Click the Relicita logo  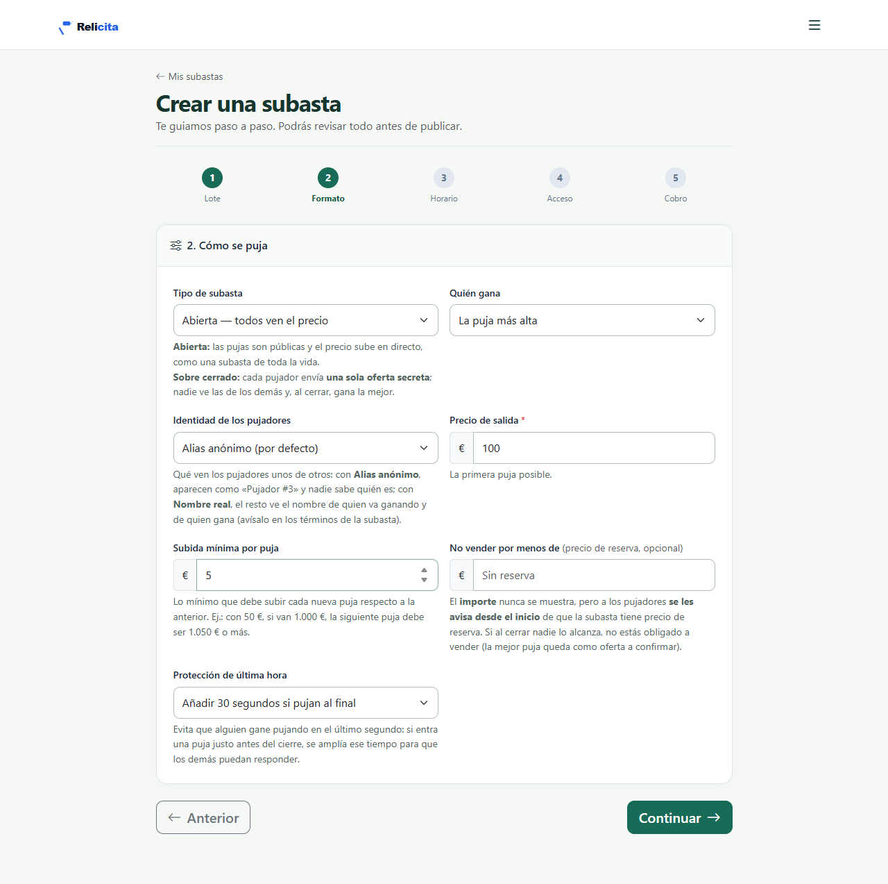click(x=89, y=27)
